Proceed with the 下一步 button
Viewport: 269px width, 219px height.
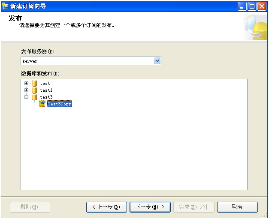(x=150, y=207)
